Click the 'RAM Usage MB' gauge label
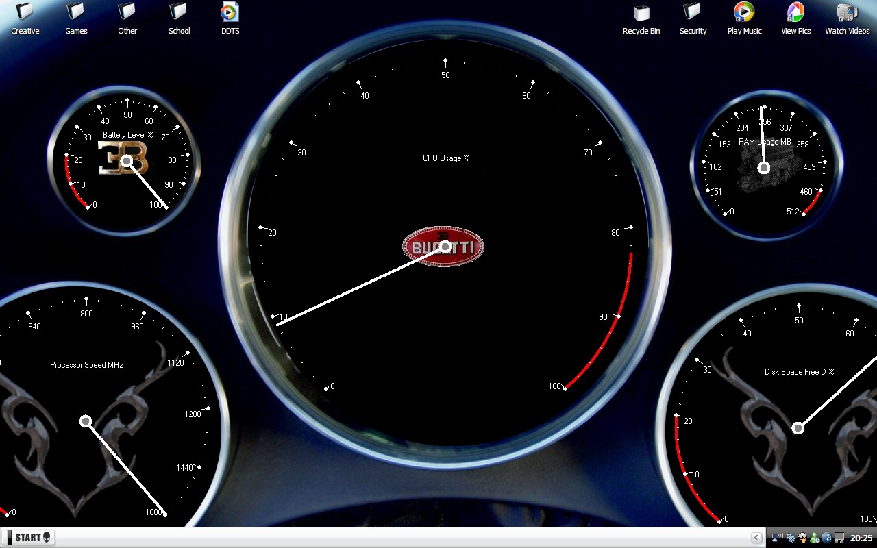Viewport: 877px width, 548px height. (x=765, y=142)
